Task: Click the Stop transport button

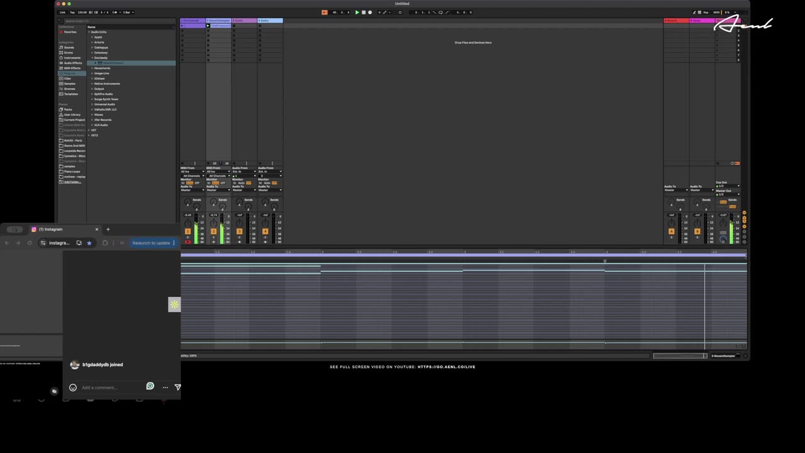Action: tap(364, 12)
